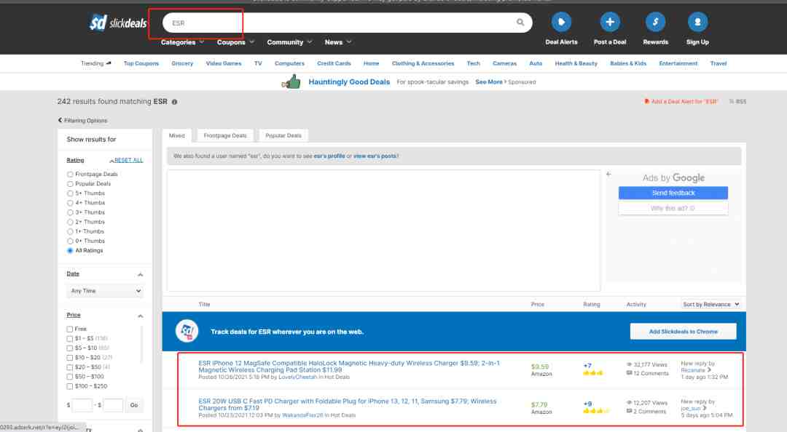The height and width of the screenshot is (432, 787).
Task: Click the Trending flame icon
Action: pyautogui.click(x=109, y=63)
